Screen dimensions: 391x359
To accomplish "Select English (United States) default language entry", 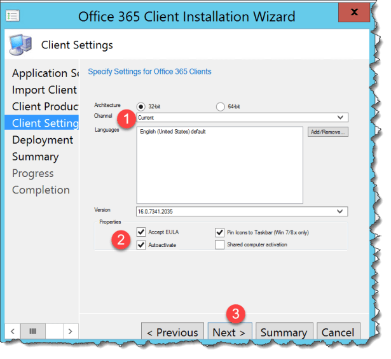I will [x=172, y=132].
